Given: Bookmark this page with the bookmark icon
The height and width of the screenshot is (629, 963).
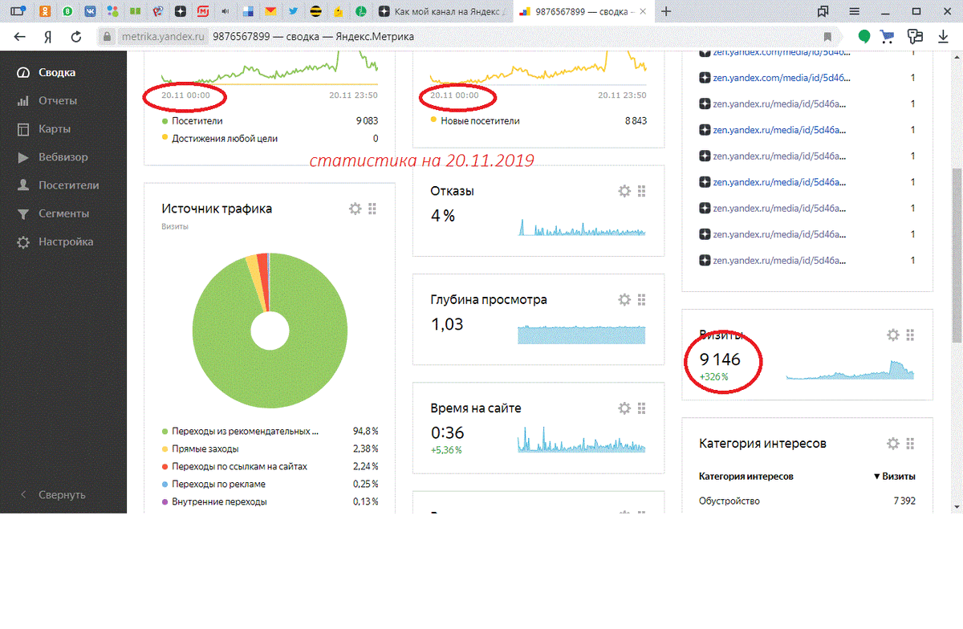Looking at the screenshot, I should [827, 37].
